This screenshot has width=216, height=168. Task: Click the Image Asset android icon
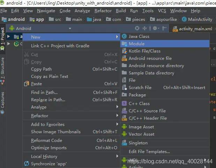[x=124, y=127]
